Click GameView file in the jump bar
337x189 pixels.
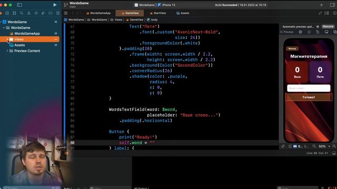135,20
